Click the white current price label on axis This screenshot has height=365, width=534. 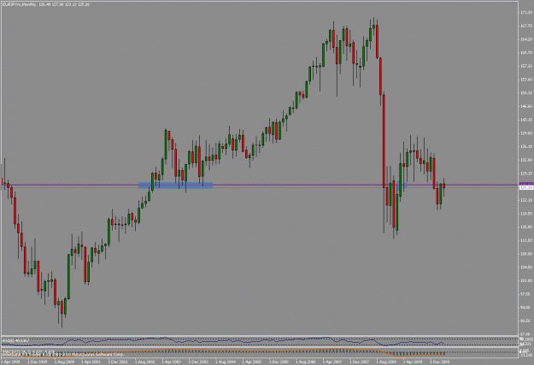pyautogui.click(x=525, y=187)
